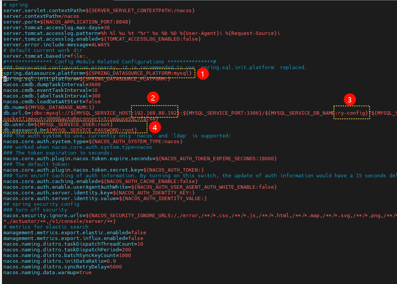
Task: Click the spring.sql.init.platform line
Action: pos(87,79)
